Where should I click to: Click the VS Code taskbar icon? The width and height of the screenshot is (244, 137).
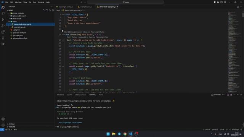(x=130, y=134)
